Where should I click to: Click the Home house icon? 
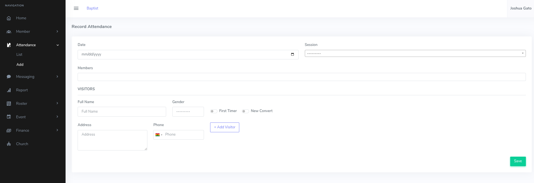coord(9,18)
